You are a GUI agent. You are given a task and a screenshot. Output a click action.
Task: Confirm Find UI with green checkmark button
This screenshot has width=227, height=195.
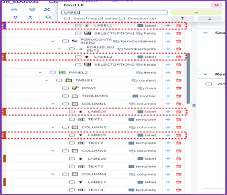pos(196,13)
